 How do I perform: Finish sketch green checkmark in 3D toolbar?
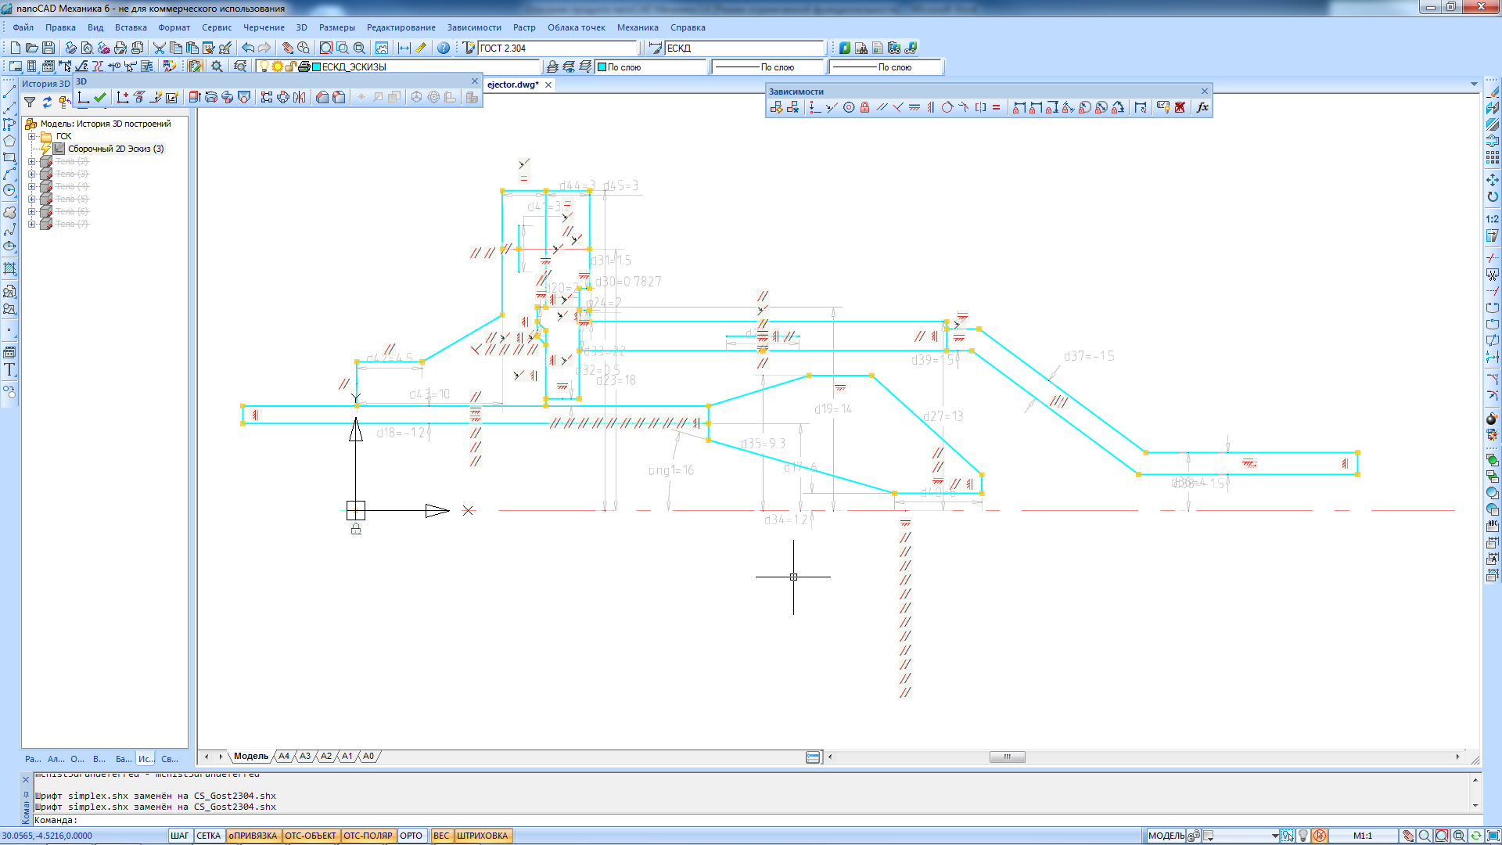coord(100,98)
